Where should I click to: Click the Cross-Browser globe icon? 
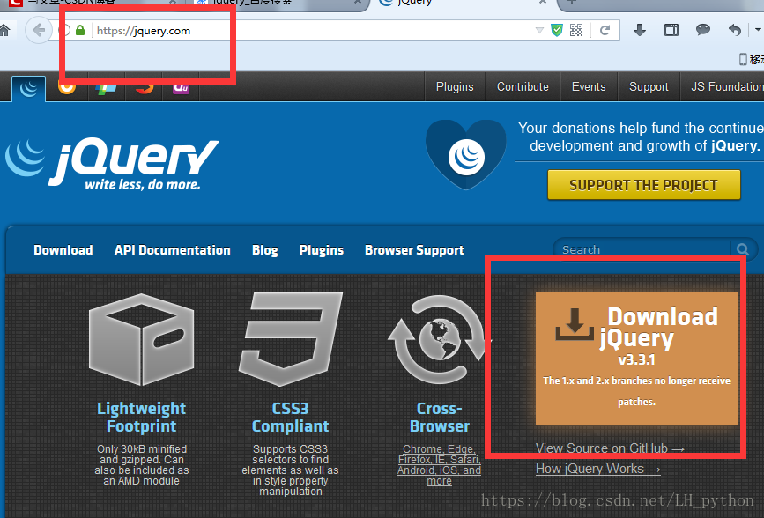pos(439,339)
